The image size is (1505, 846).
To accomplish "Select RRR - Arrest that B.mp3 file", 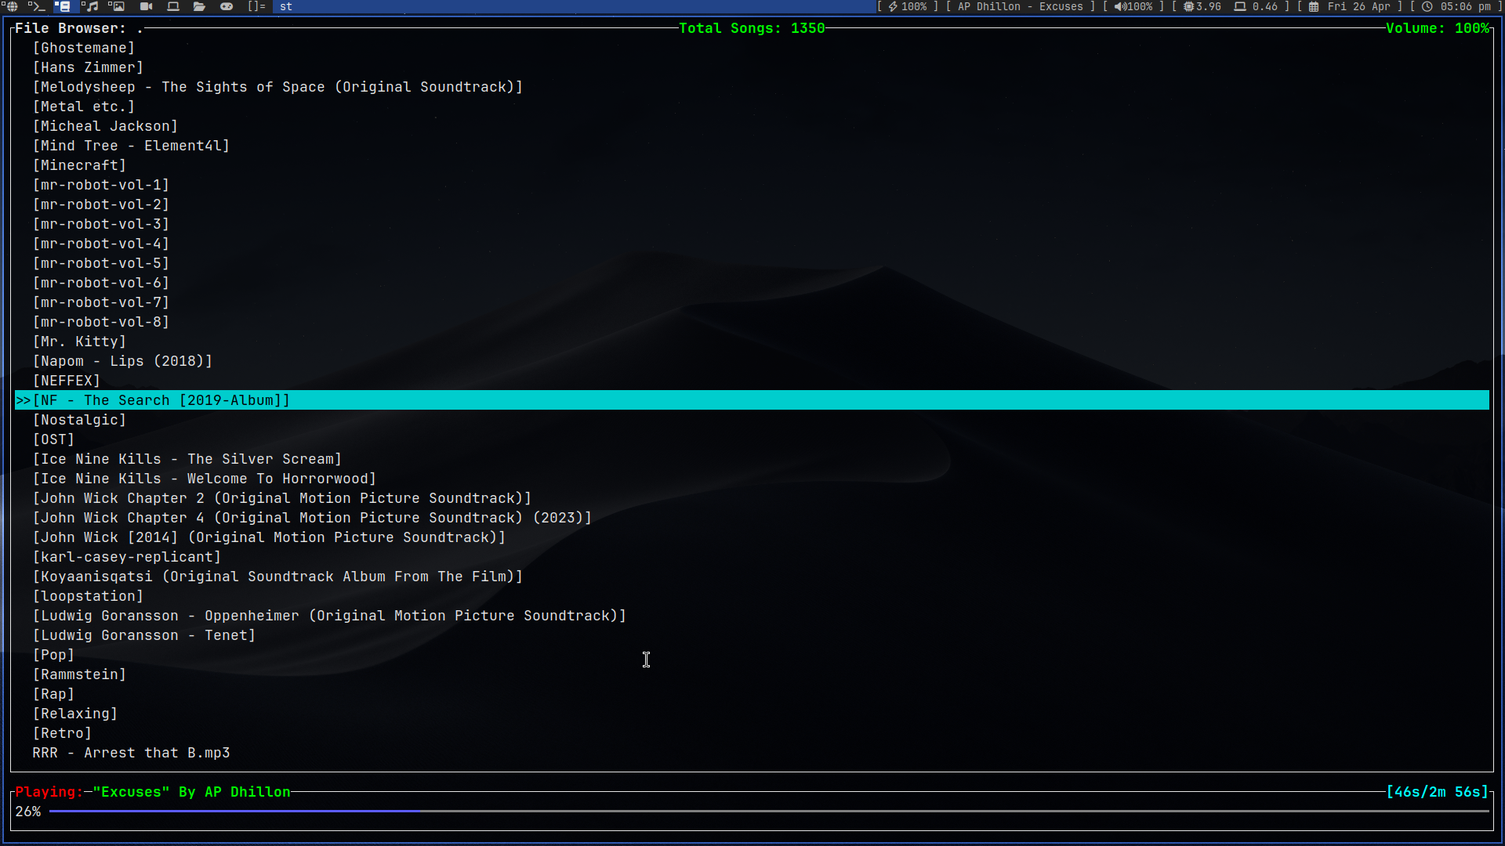I will point(131,753).
